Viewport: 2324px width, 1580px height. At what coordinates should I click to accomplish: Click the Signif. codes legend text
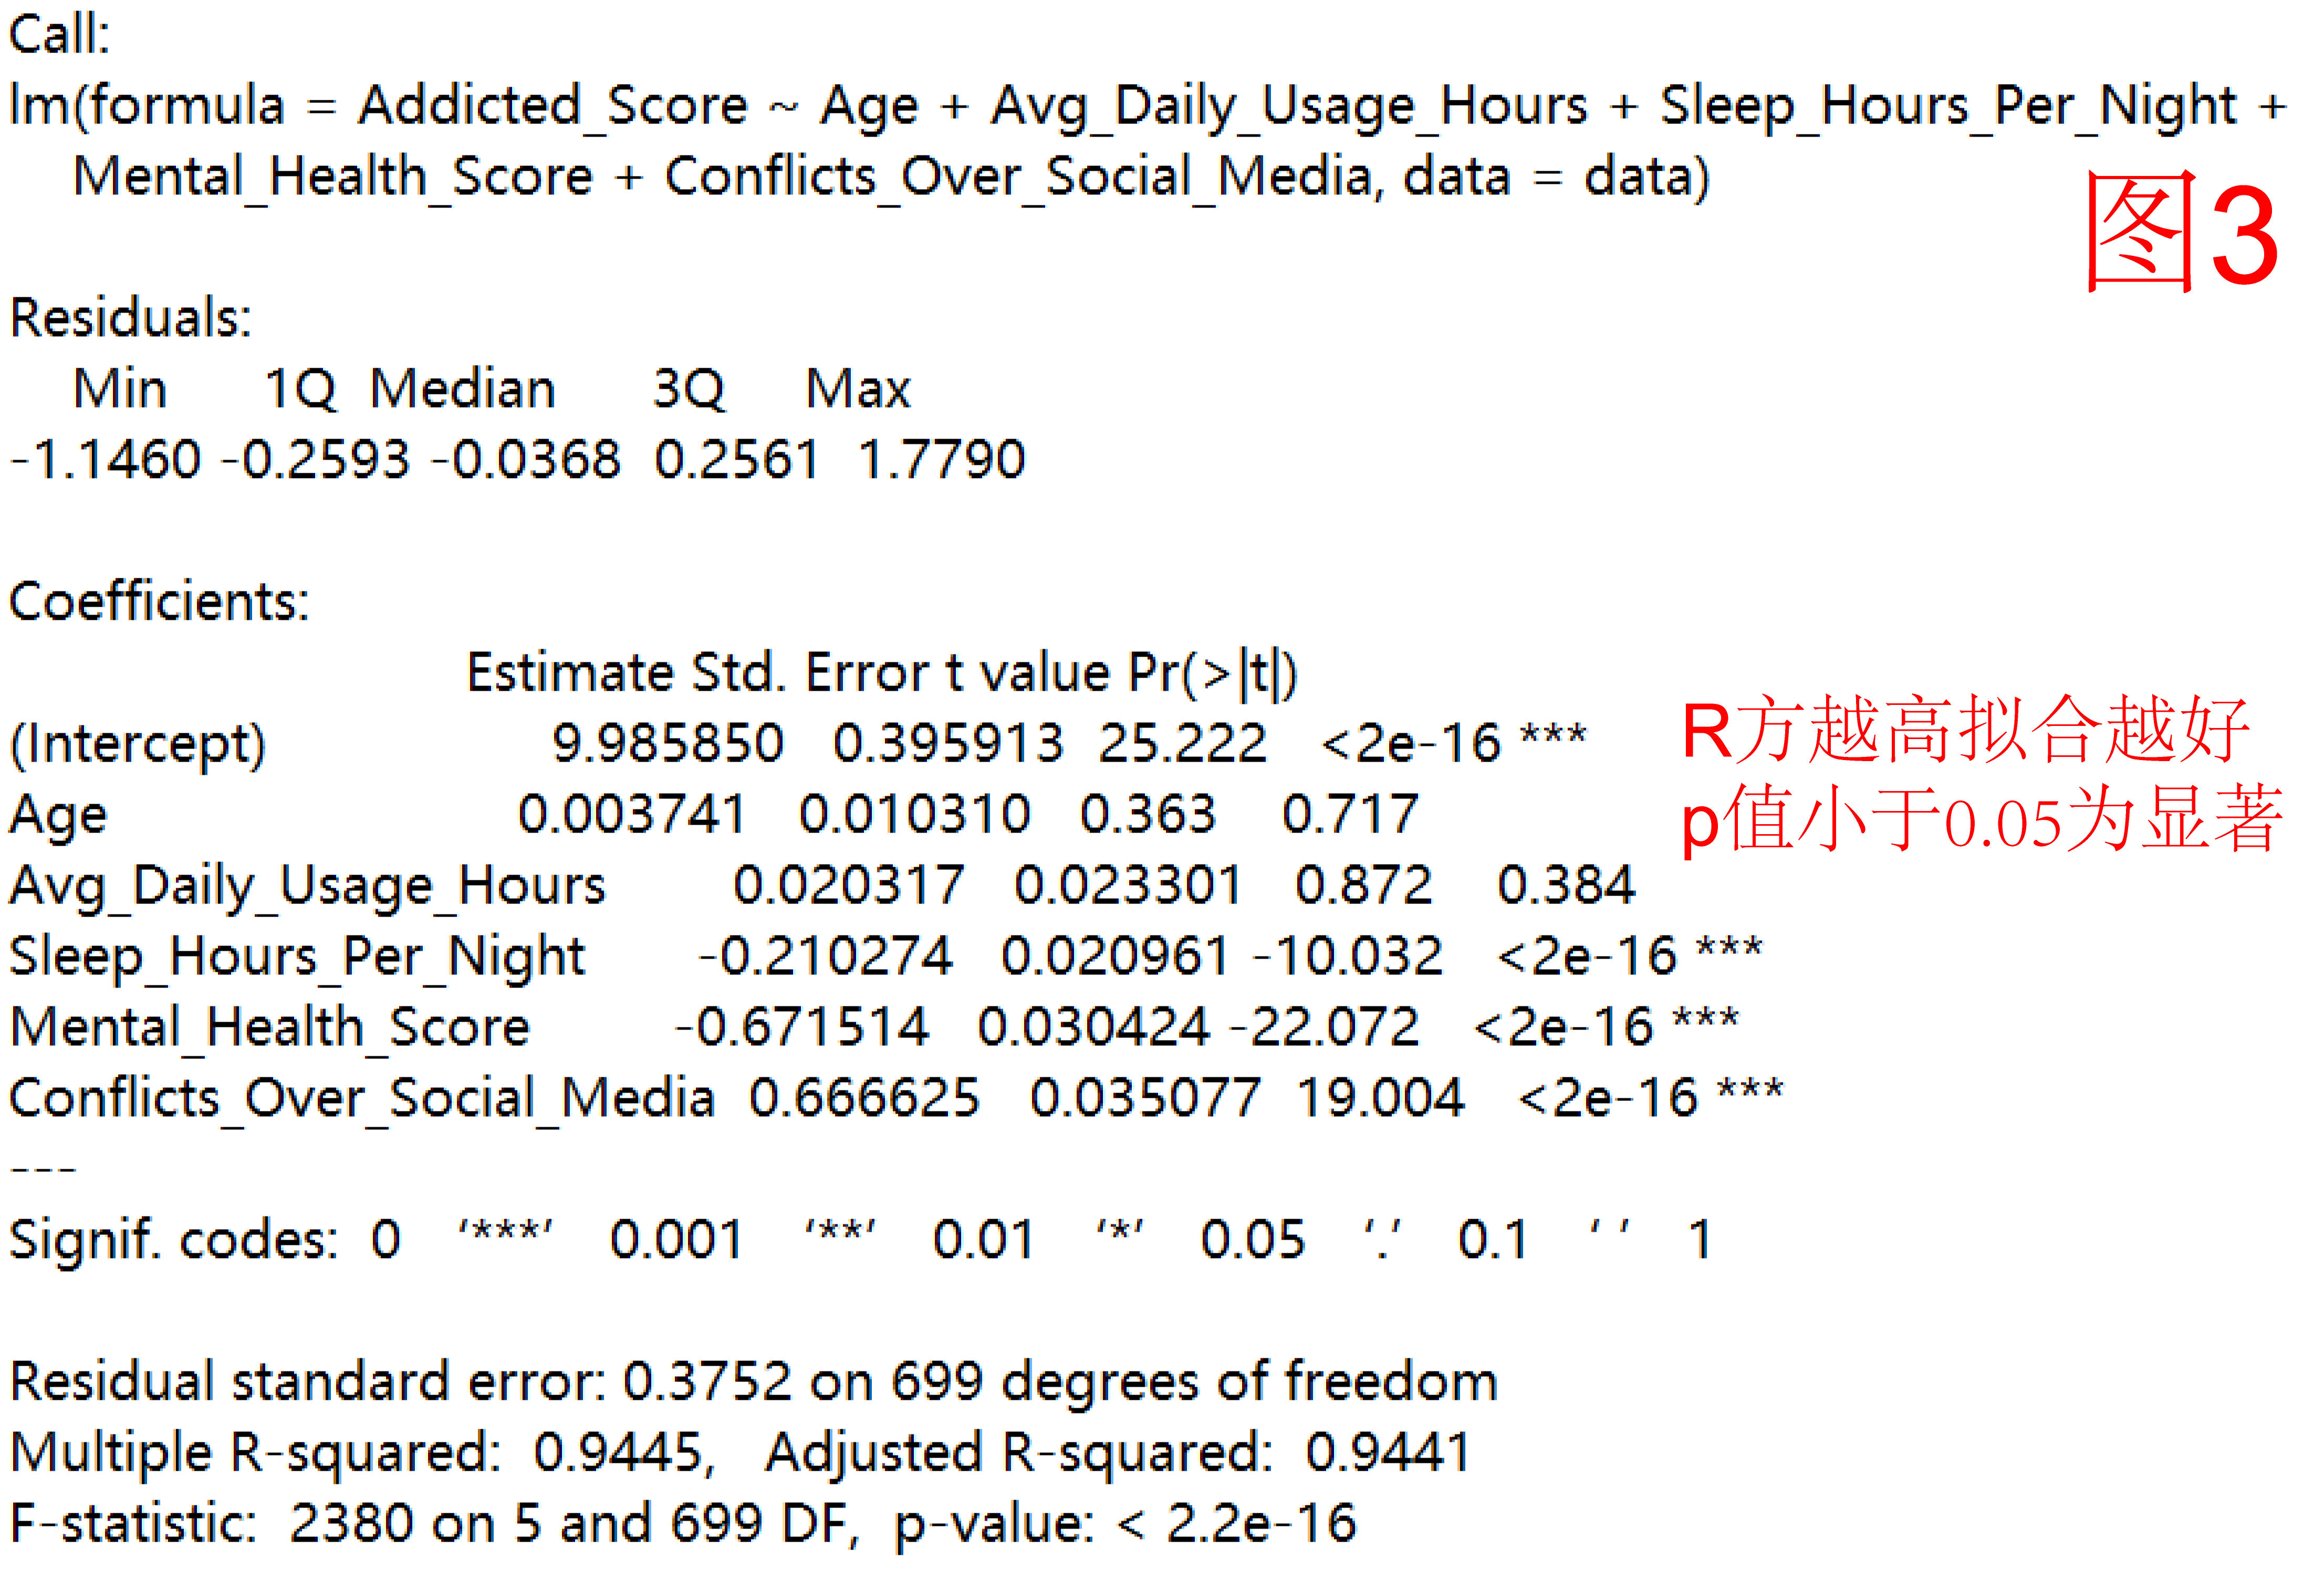tap(172, 1240)
